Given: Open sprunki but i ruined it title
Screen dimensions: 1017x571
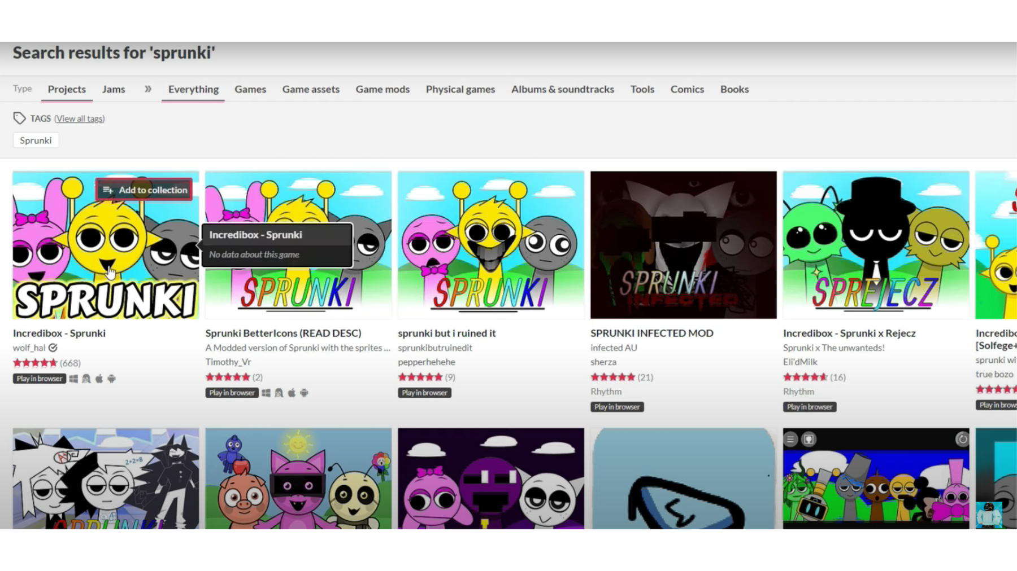Looking at the screenshot, I should 447,333.
